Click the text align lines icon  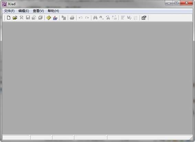[x=123, y=17]
